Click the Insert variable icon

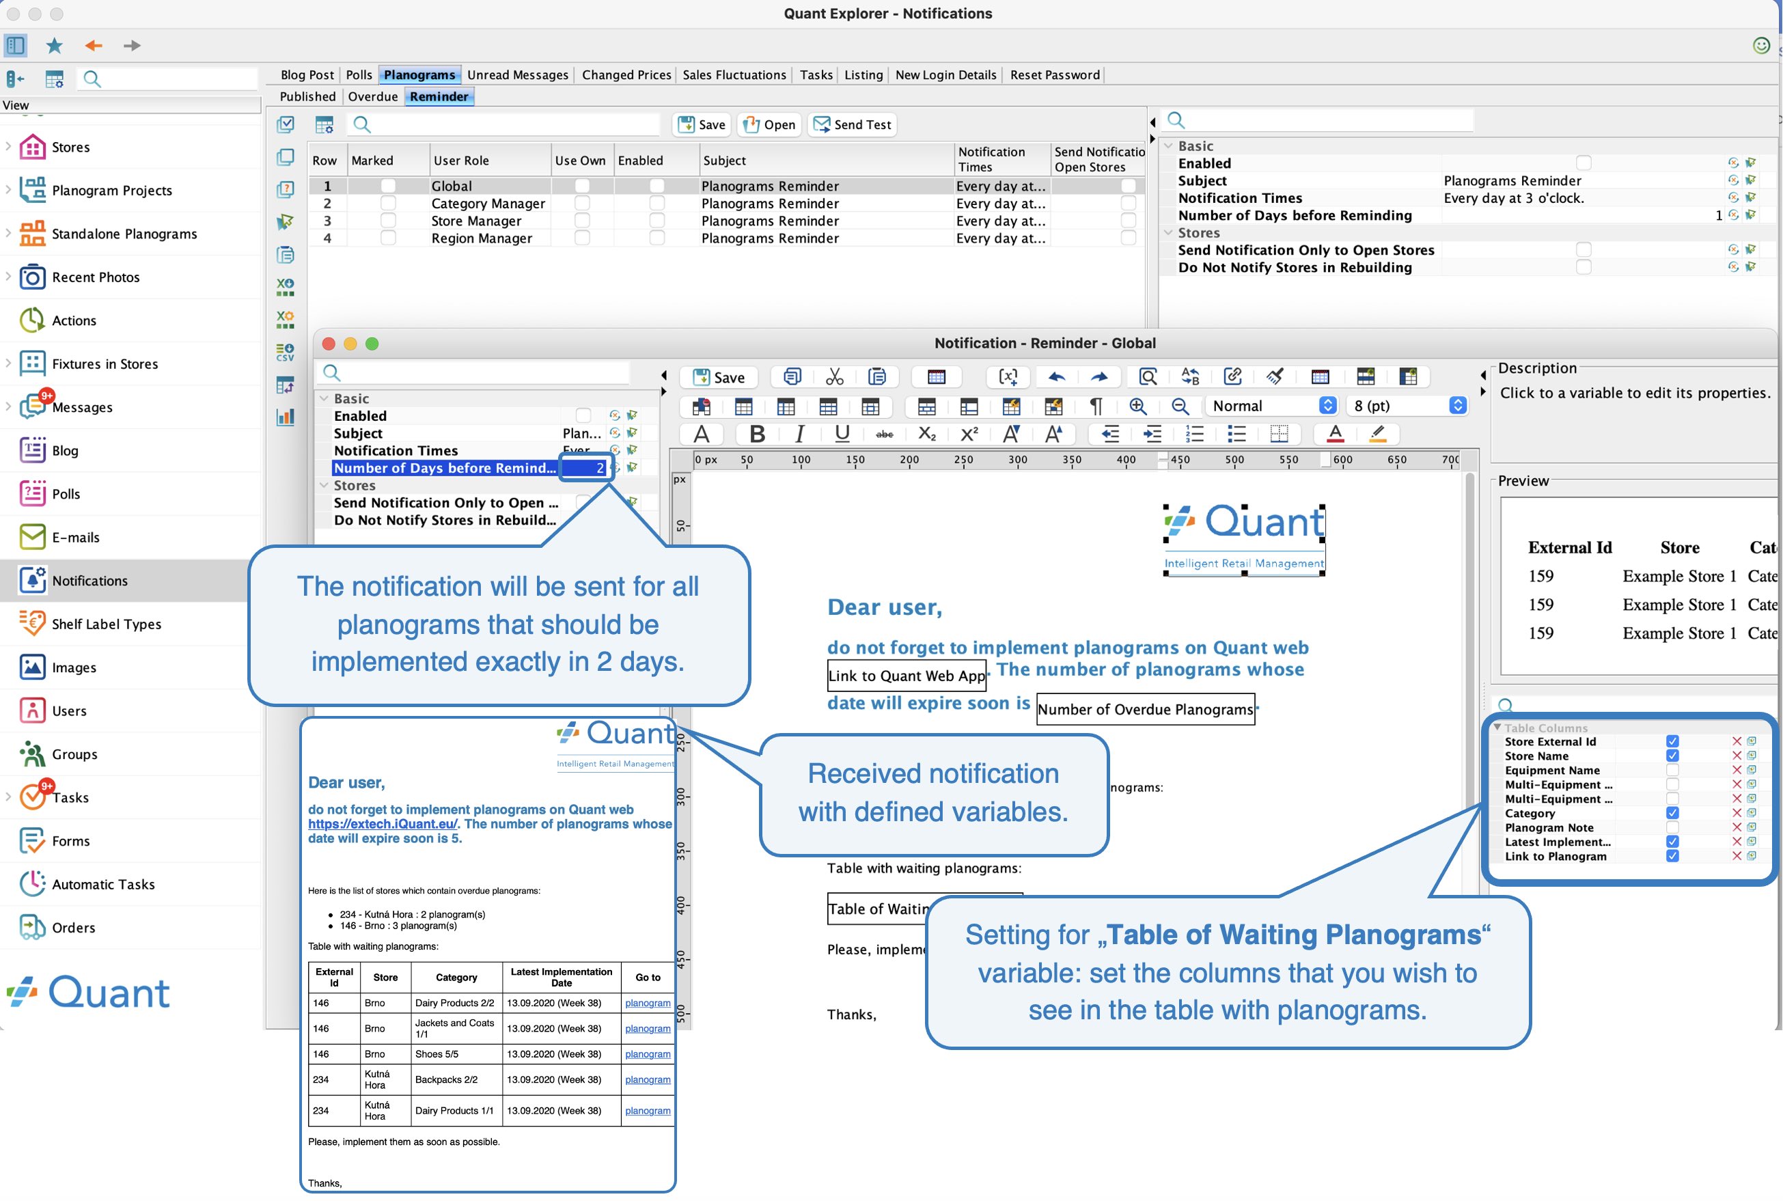coord(1008,377)
